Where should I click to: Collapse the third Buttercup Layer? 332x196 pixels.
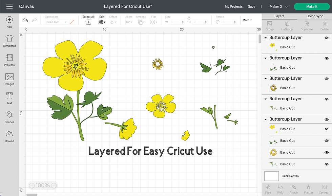point(266,79)
